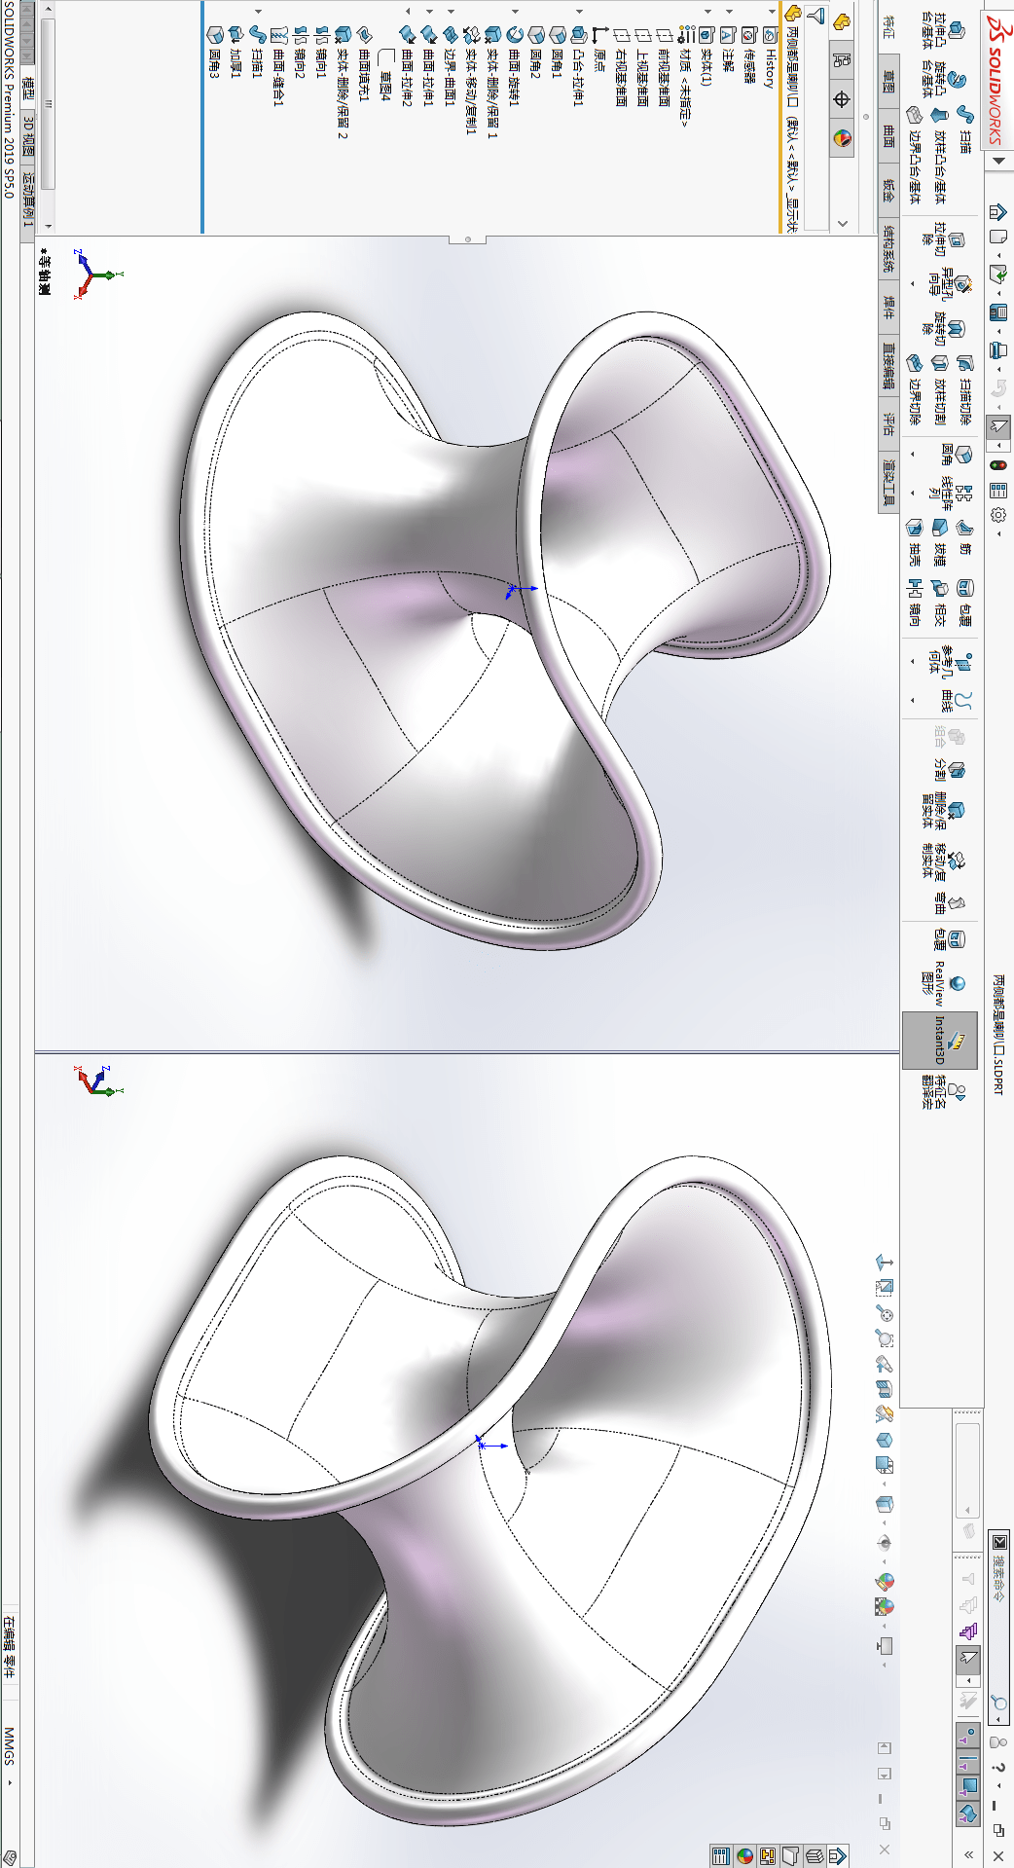
Task: Switch to the 曲面 surfaces ribbon tab
Action: pos(887,135)
